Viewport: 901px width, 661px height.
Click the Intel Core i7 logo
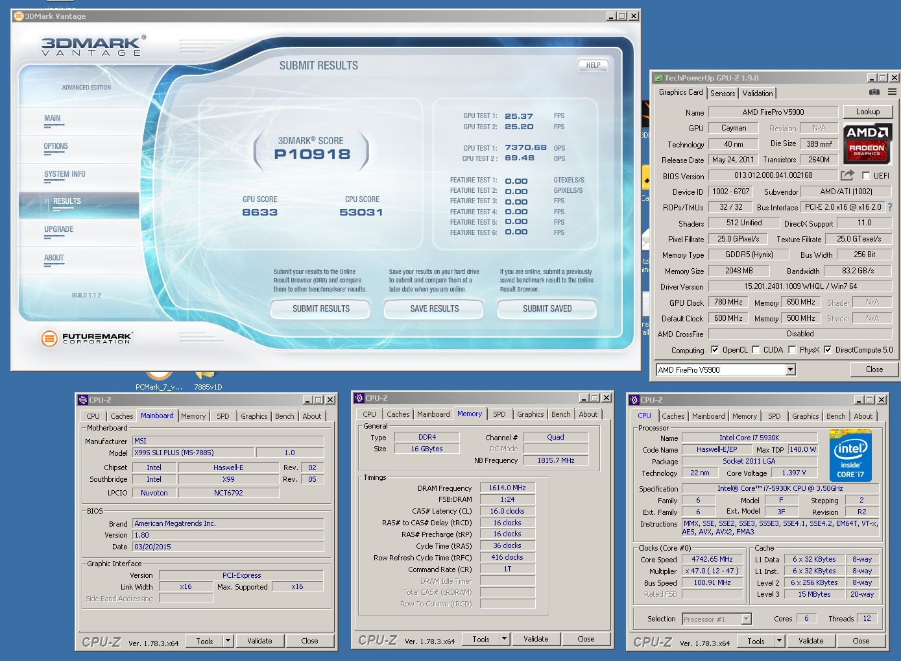(x=850, y=455)
